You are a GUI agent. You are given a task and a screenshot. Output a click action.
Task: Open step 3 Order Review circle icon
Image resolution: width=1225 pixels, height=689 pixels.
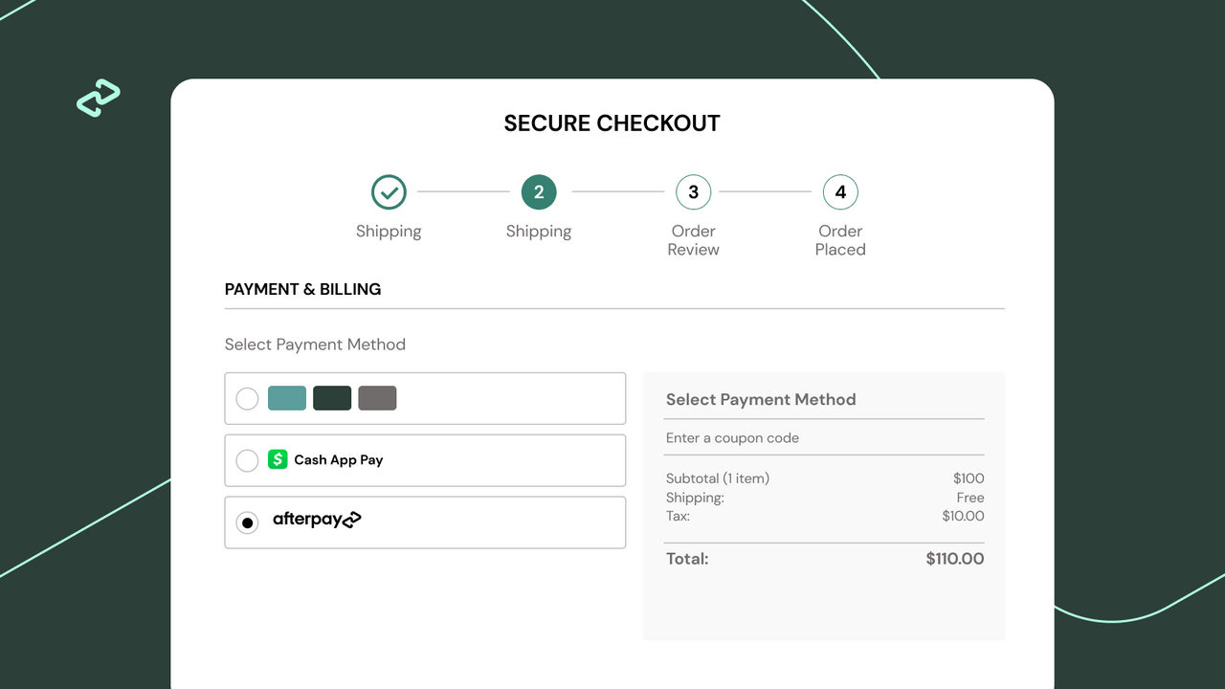tap(693, 191)
